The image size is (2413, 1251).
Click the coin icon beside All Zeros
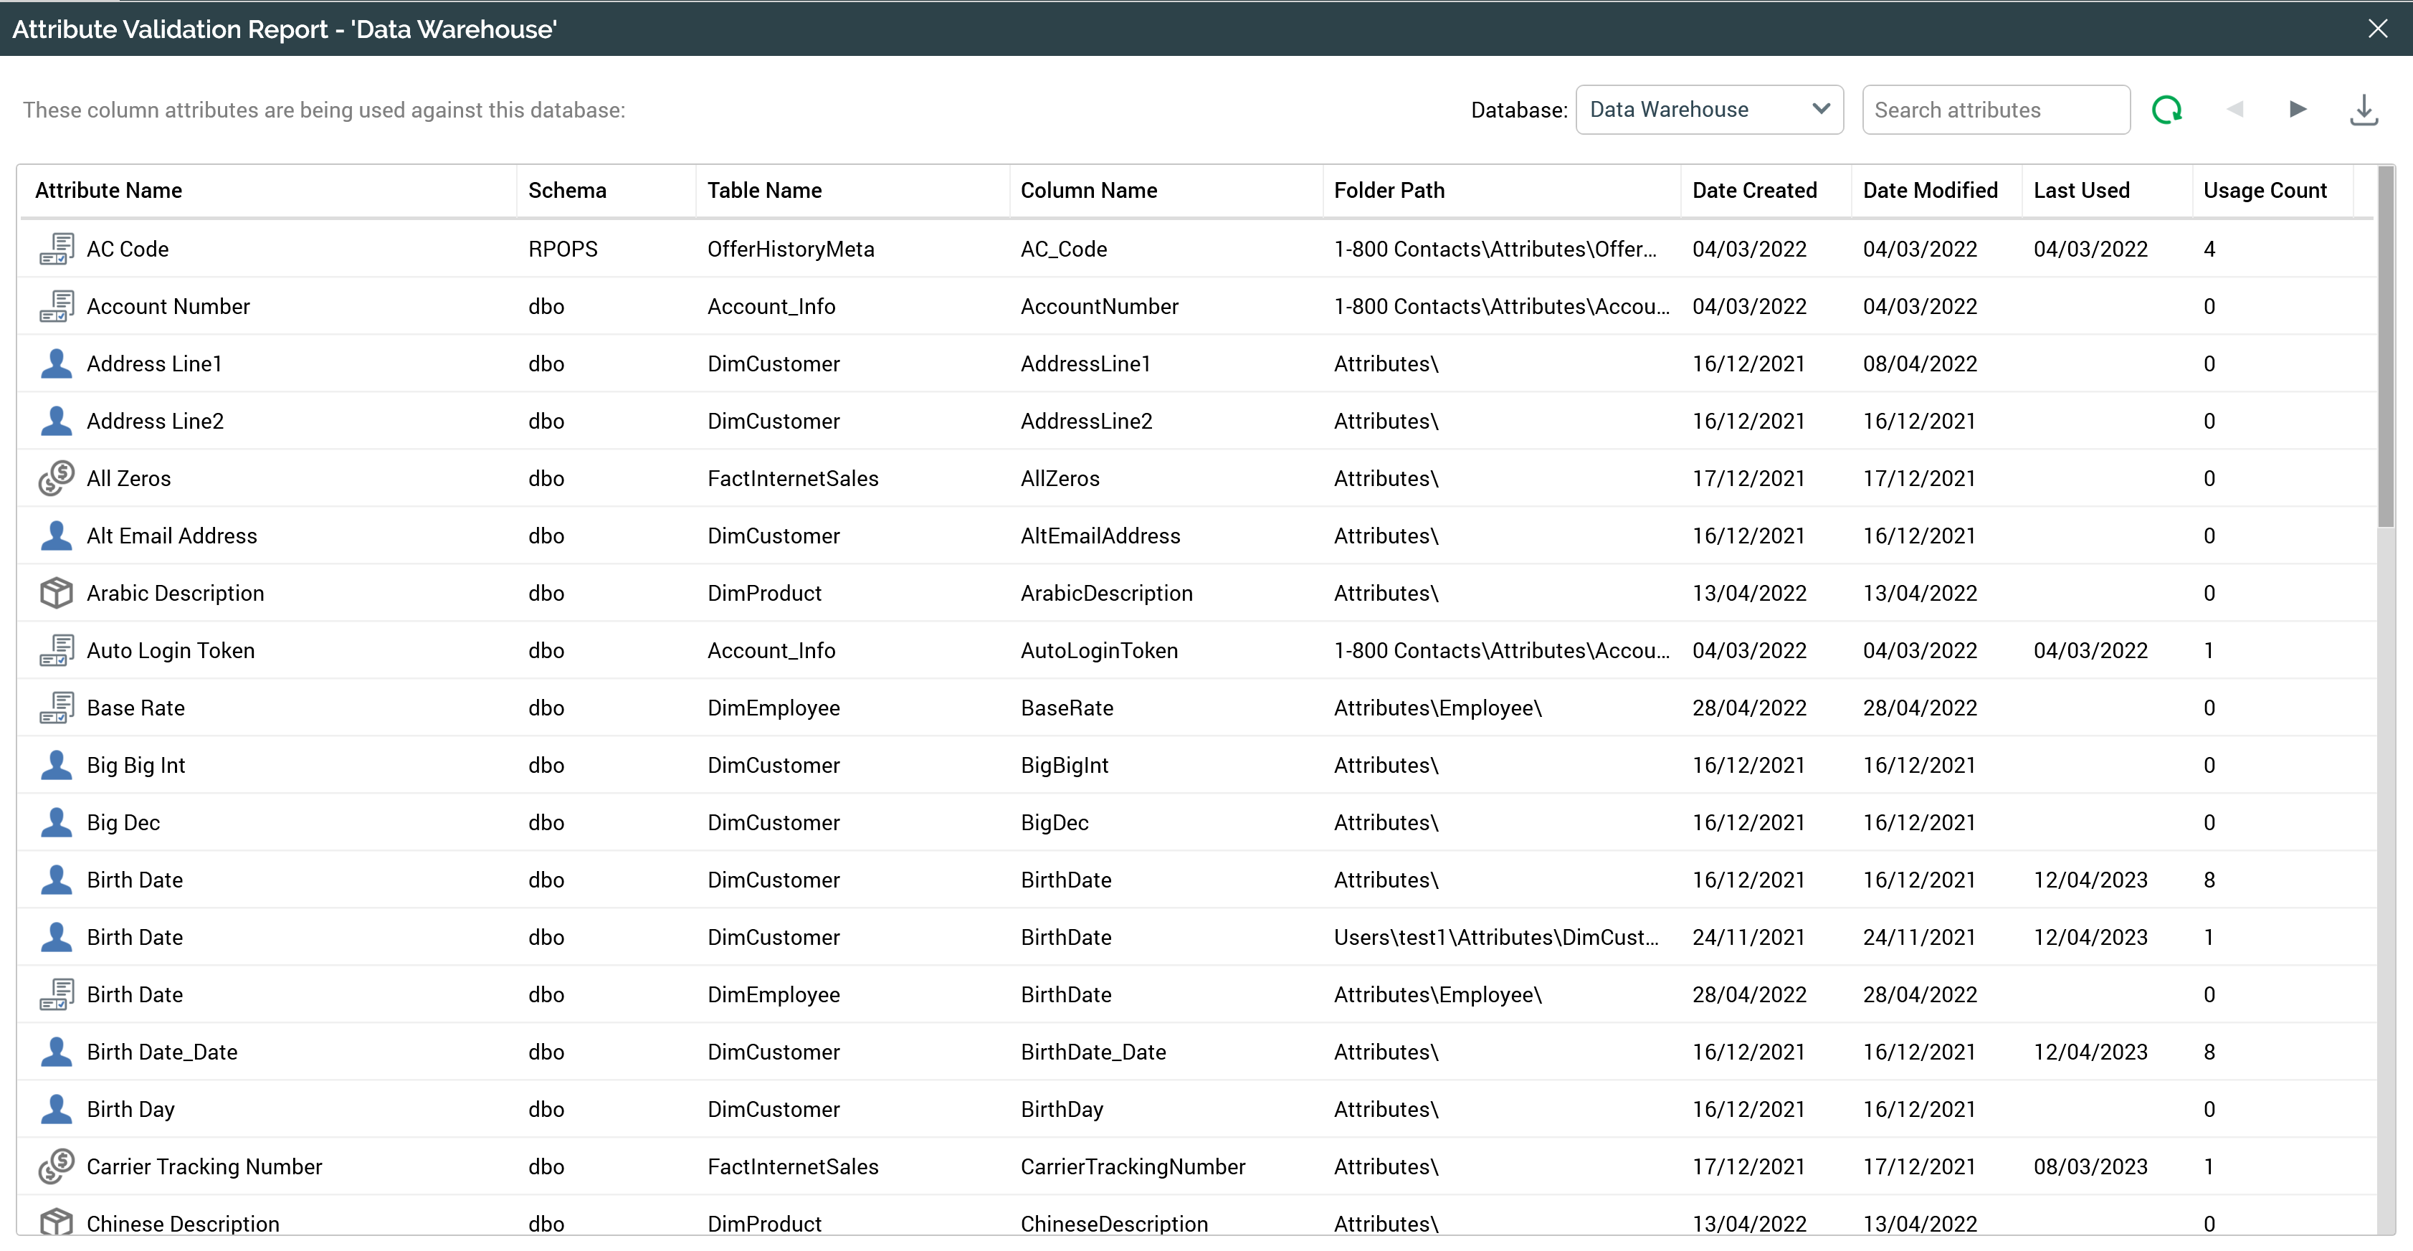56,478
